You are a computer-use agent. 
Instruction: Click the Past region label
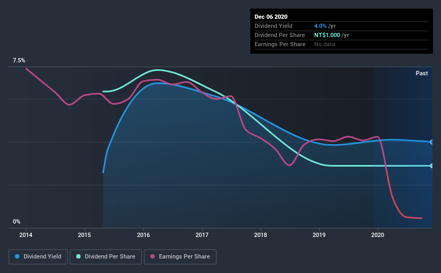(422, 73)
